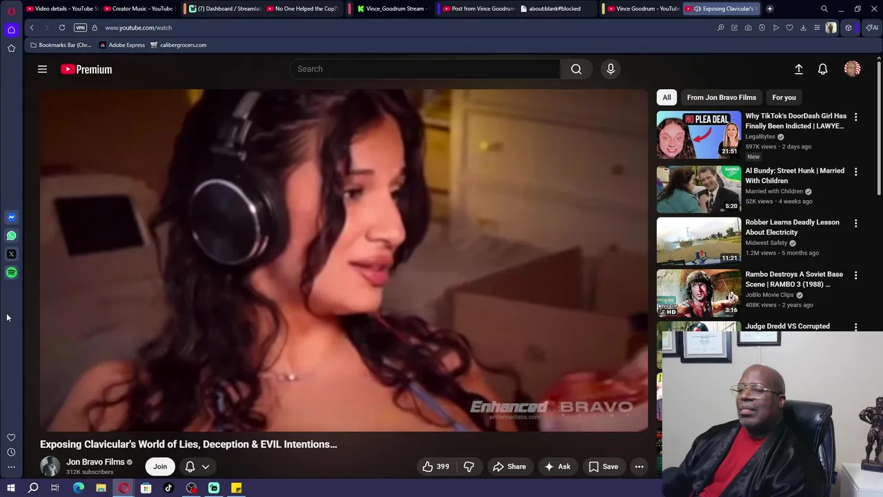Reload the page in Opera
This screenshot has width=883, height=497.
point(62,28)
